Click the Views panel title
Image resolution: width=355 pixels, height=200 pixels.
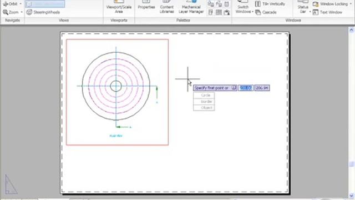click(x=64, y=20)
